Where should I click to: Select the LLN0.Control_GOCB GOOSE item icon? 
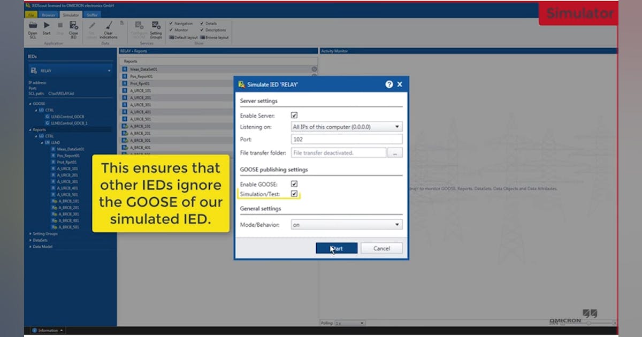47,116
